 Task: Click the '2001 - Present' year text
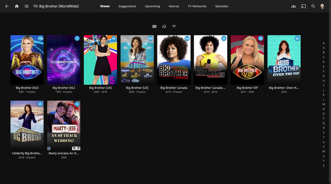pyautogui.click(x=27, y=92)
